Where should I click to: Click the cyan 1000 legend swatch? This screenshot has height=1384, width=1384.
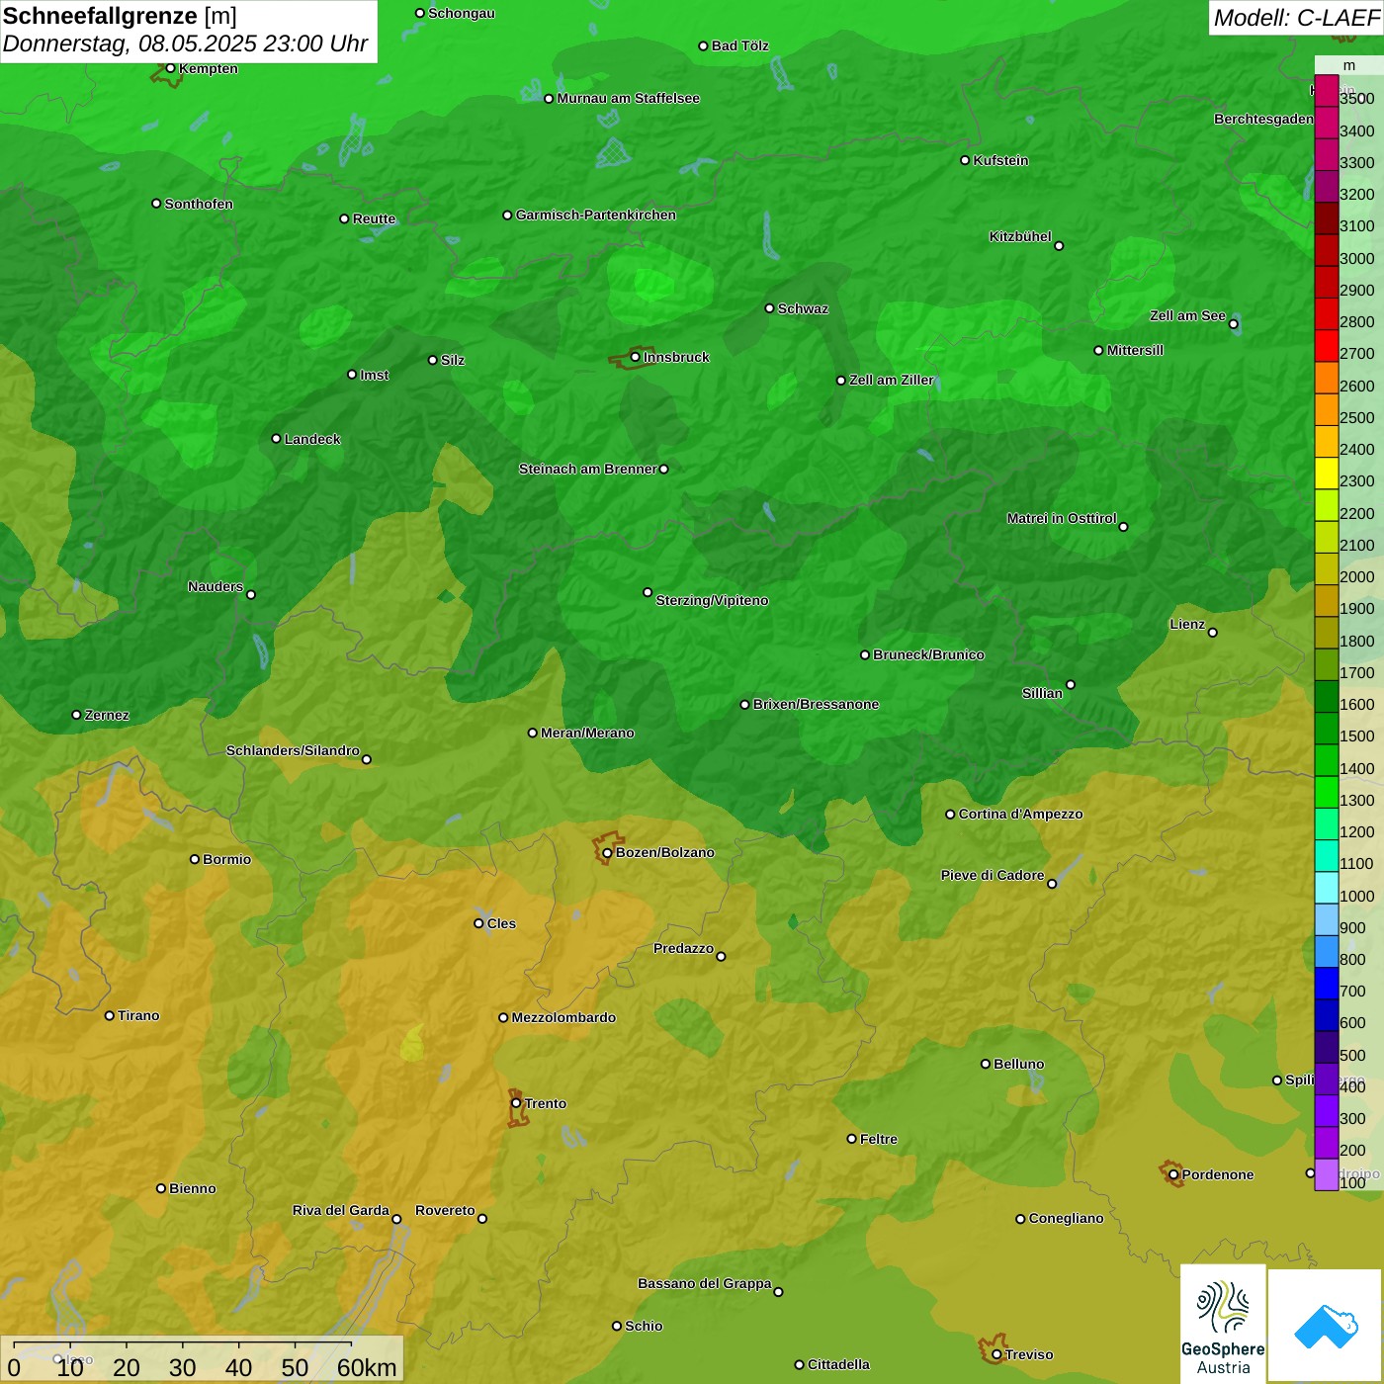[1327, 888]
